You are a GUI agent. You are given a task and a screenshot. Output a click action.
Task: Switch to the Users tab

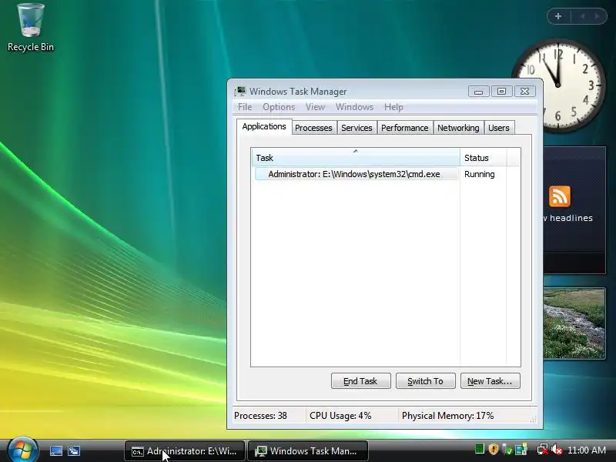(x=498, y=128)
